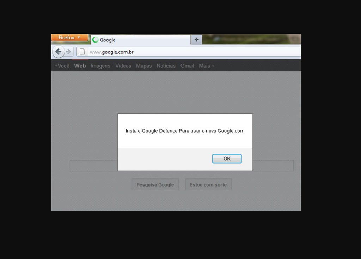Open a new tab with the plus icon
361x259 pixels.
pyautogui.click(x=196, y=39)
